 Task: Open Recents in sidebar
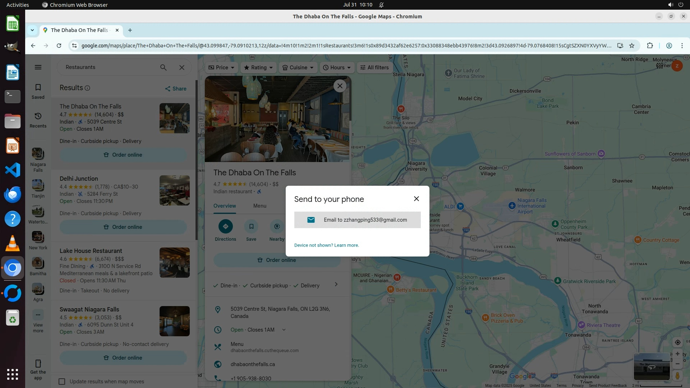(38, 120)
